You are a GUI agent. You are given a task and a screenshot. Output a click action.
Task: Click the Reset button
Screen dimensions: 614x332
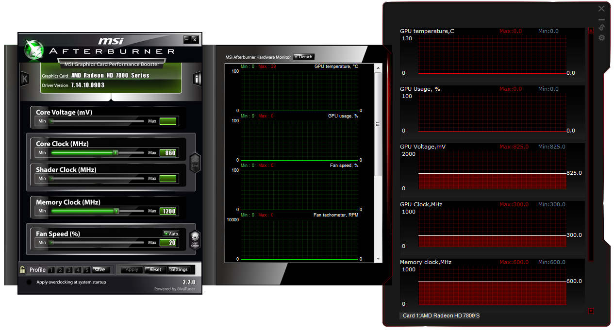(x=155, y=269)
